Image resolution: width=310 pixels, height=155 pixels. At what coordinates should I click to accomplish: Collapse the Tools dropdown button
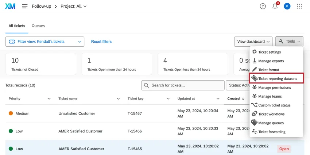tap(289, 42)
